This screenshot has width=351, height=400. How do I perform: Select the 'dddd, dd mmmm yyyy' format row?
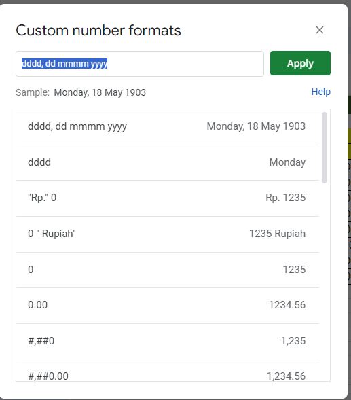click(168, 127)
